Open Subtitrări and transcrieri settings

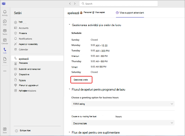click(x=30, y=69)
